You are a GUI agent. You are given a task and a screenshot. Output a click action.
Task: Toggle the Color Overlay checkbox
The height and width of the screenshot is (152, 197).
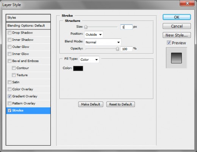(x=9, y=89)
